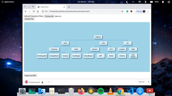View site information icon in address bar
The image size is (172, 96).
(43, 11)
